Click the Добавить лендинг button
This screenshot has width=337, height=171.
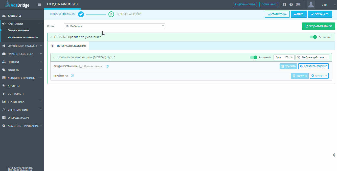point(313,66)
